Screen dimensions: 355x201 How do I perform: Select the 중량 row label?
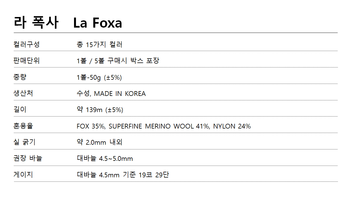[x=20, y=77]
